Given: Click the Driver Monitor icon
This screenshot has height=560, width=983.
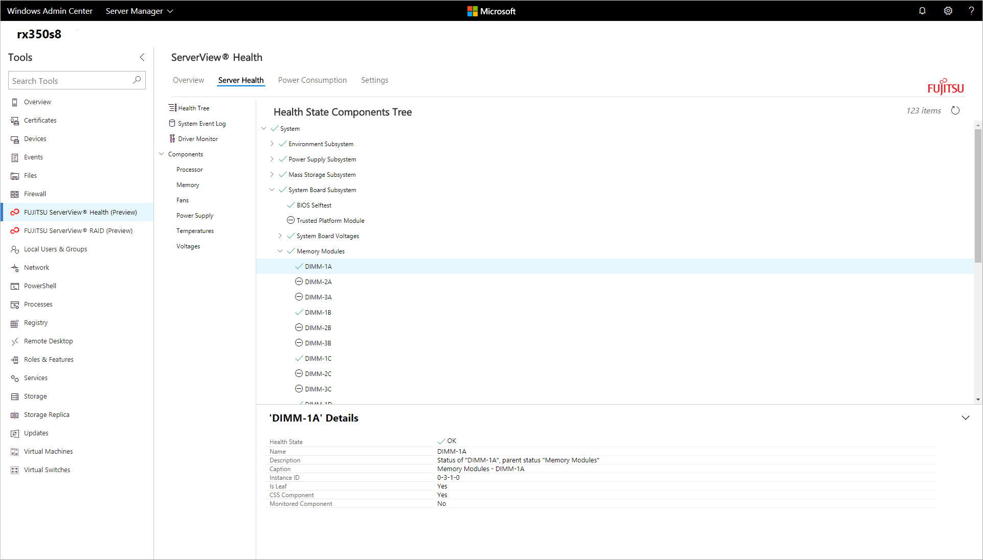Looking at the screenshot, I should click(x=171, y=138).
